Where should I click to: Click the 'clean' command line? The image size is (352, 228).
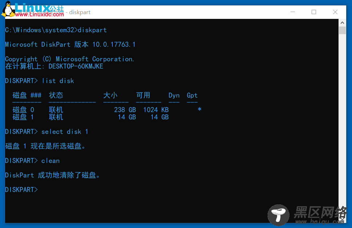(x=32, y=161)
